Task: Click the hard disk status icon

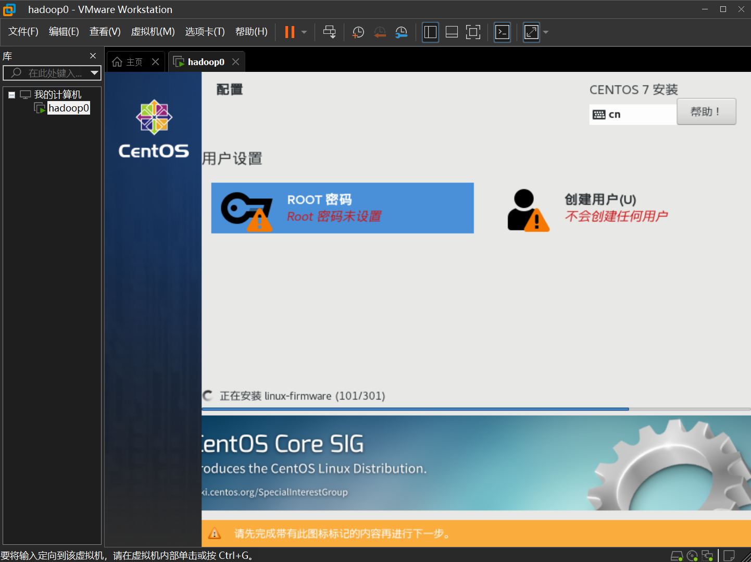Action: [677, 556]
